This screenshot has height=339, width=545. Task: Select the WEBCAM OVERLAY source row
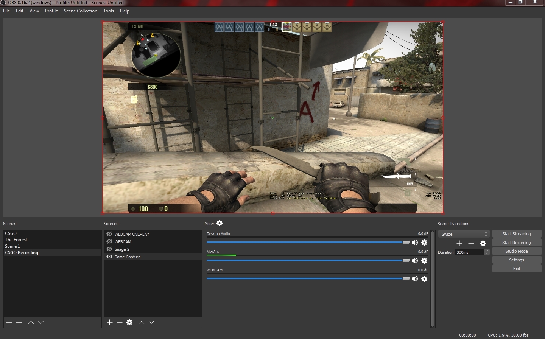click(153, 234)
